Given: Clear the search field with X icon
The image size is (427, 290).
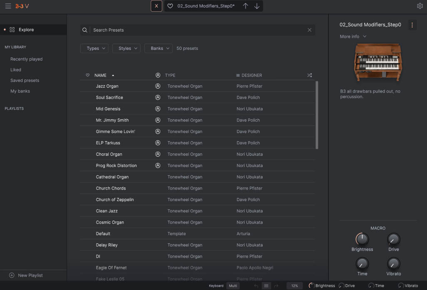Looking at the screenshot, I should [309, 30].
